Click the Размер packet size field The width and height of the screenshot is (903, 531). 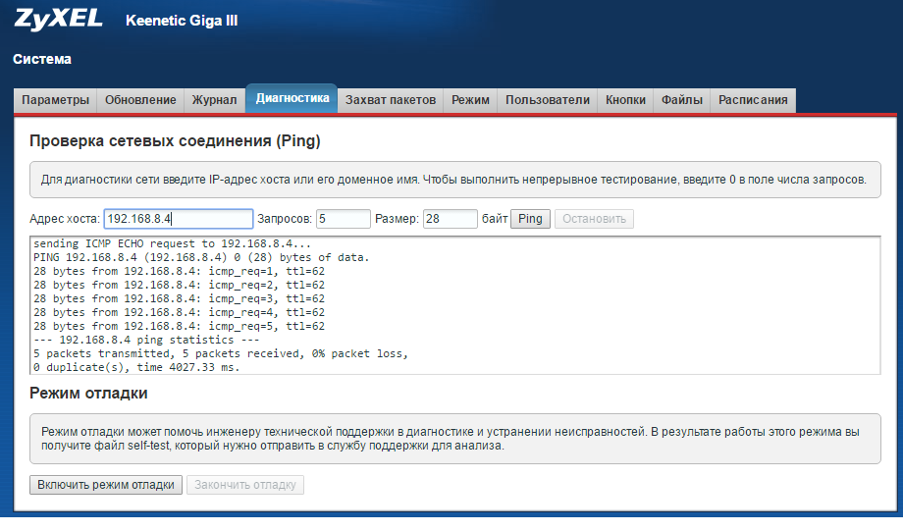pyautogui.click(x=450, y=219)
